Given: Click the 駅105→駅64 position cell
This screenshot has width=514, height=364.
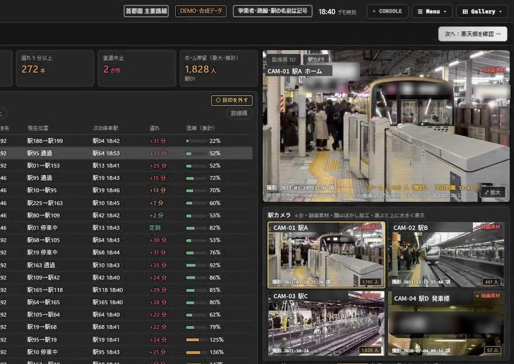Looking at the screenshot, I should point(44,315).
